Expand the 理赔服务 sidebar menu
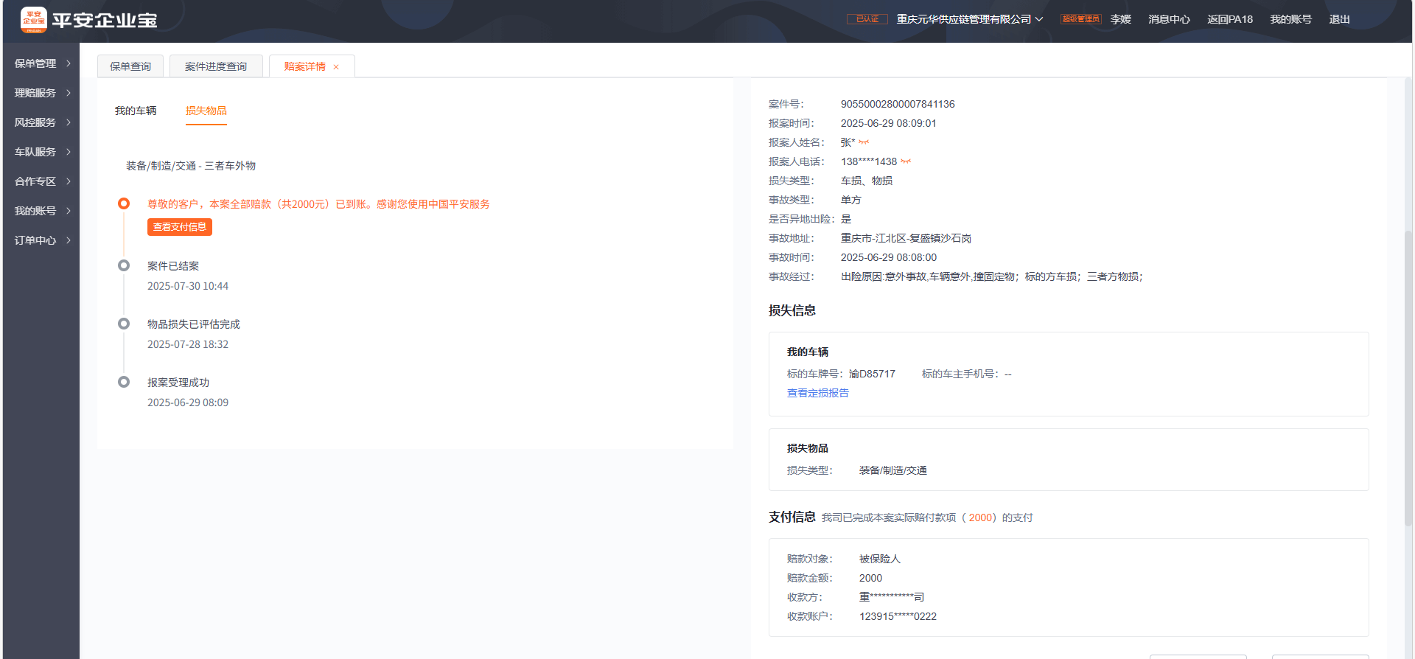The height and width of the screenshot is (659, 1415). click(x=42, y=93)
